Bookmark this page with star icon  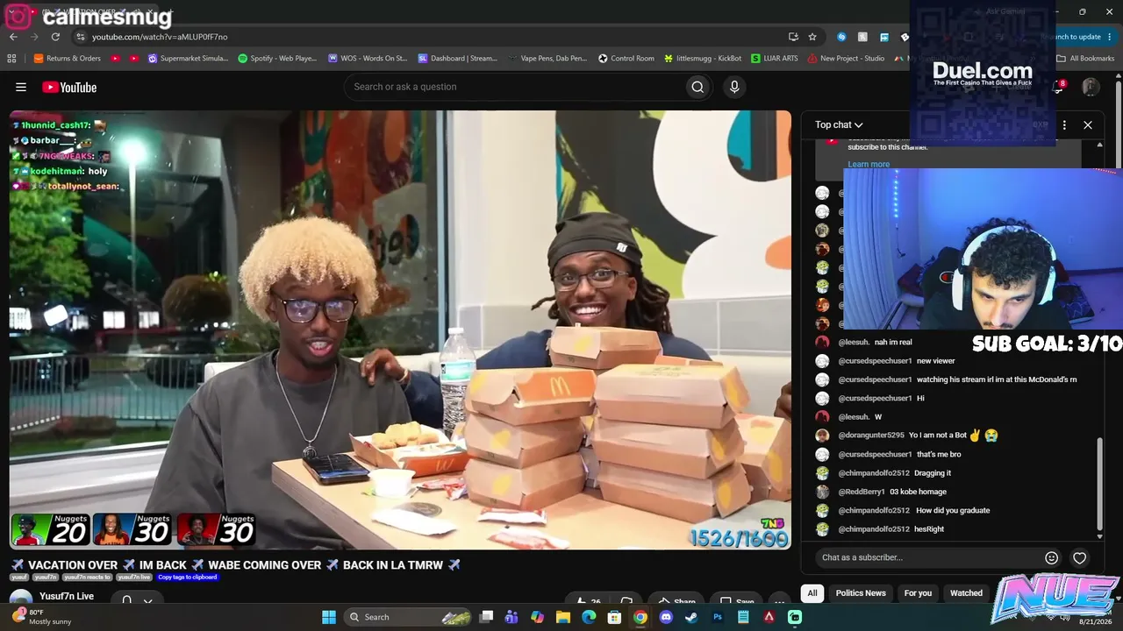pos(812,37)
